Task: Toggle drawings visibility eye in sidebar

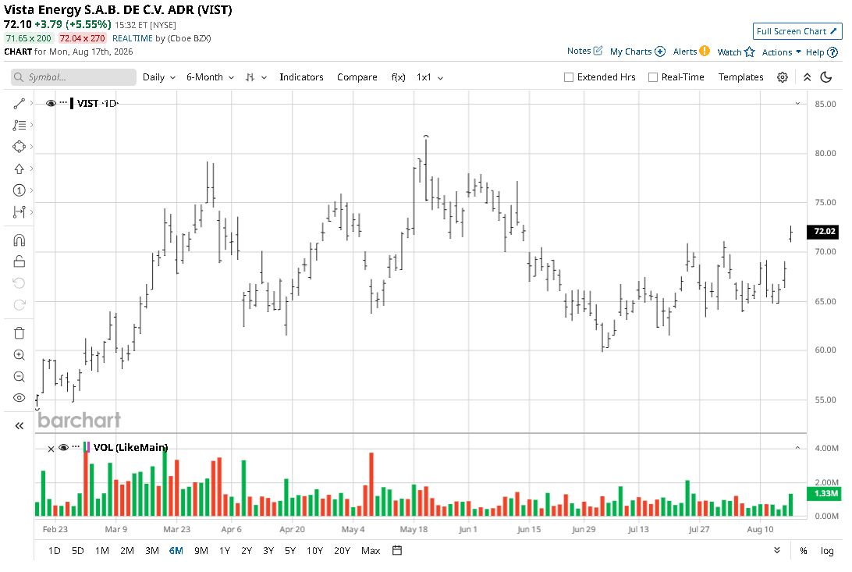Action: tap(19, 398)
